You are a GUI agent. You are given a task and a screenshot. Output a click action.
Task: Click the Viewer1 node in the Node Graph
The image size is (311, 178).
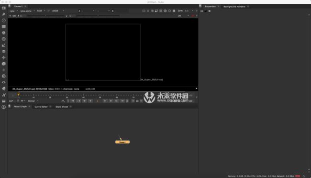pyautogui.click(x=122, y=142)
